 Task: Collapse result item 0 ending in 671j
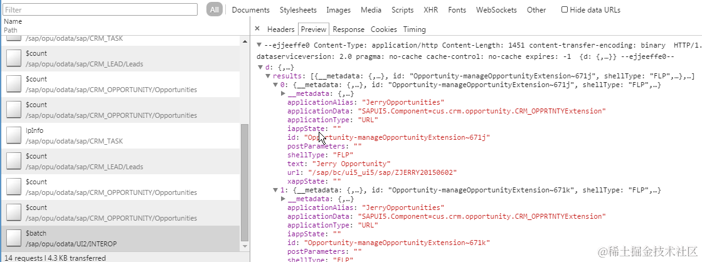276,85
